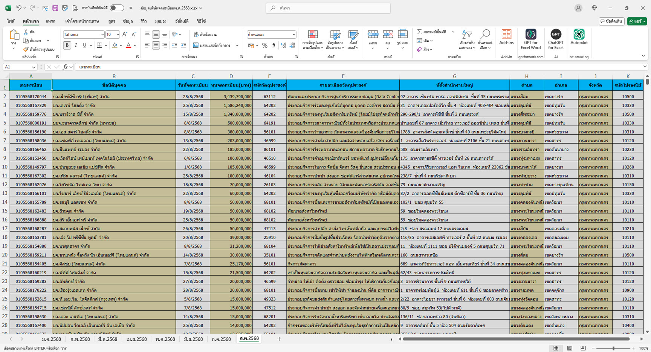The image size is (651, 352).
Task: Toggle the AutoSave switch
Action: point(117,8)
